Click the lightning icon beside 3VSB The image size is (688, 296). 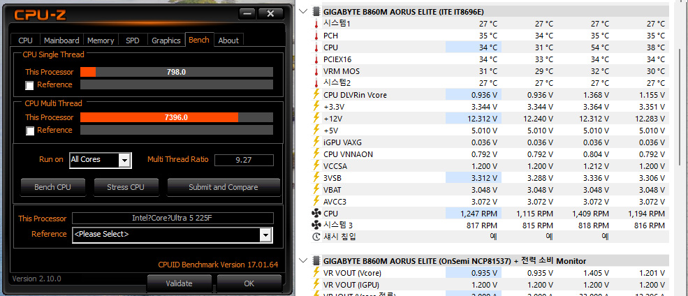[316, 177]
